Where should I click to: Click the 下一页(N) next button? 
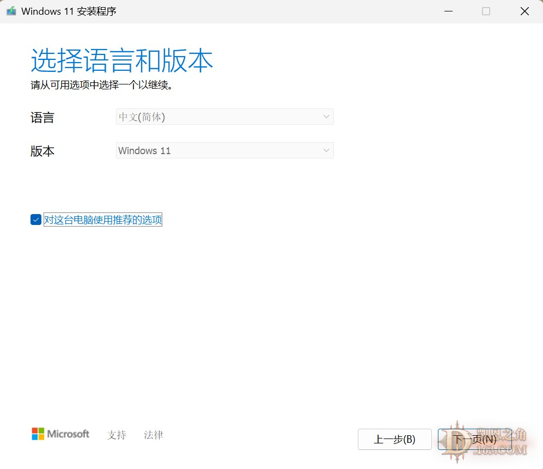tap(475, 439)
